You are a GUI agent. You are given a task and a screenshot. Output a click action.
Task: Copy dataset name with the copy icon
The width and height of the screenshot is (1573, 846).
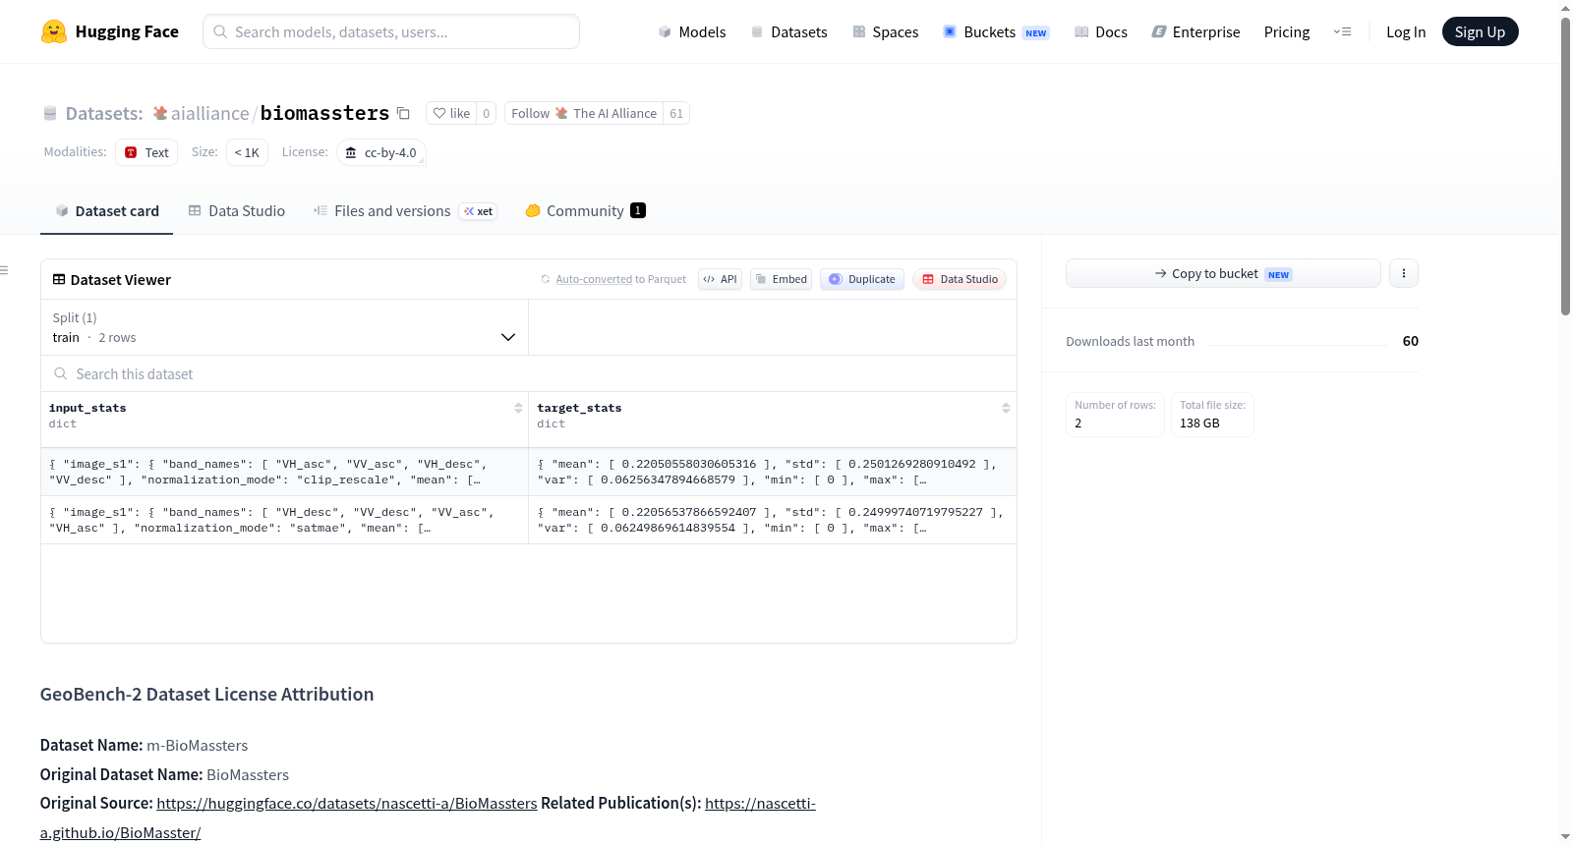tap(403, 113)
